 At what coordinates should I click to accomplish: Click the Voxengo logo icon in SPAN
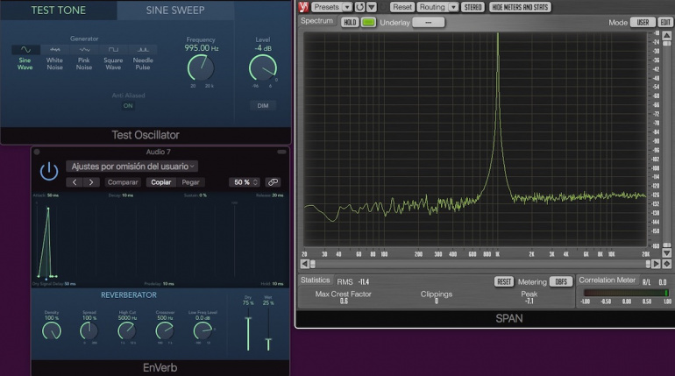[303, 7]
